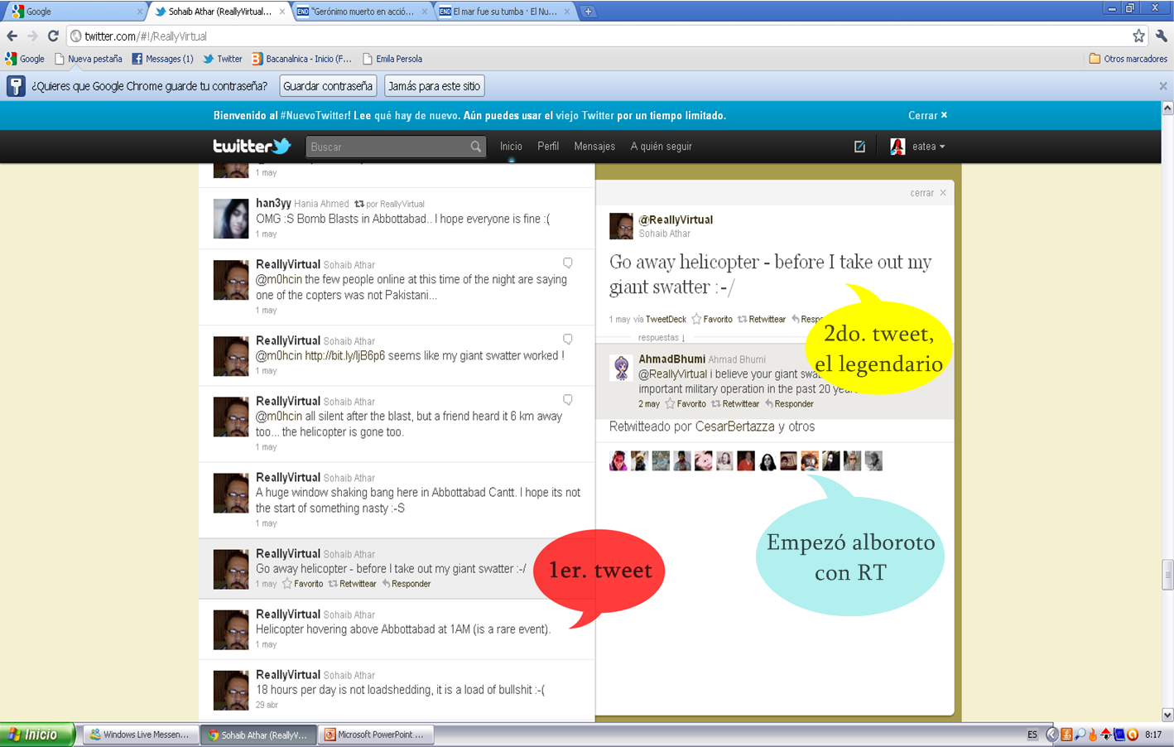Screen dimensions: 1174x747
Task: Open the conversation bubble on 'few people online' tweet
Action: click(568, 263)
